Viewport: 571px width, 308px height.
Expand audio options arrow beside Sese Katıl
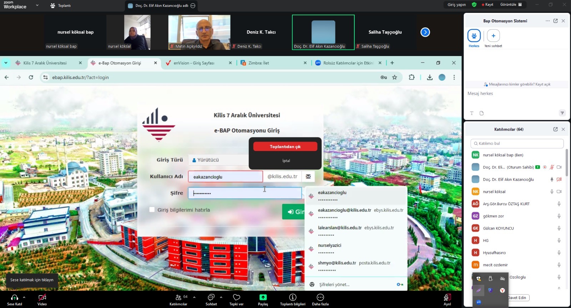pos(24,297)
